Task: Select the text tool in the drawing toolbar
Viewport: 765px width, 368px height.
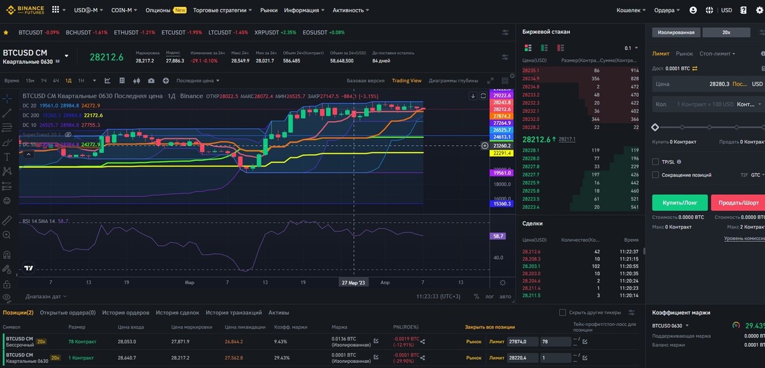Action: (x=7, y=157)
